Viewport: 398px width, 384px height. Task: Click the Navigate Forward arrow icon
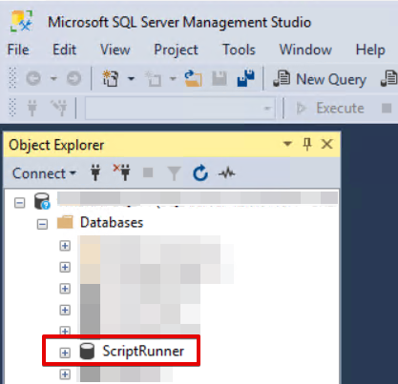click(73, 78)
